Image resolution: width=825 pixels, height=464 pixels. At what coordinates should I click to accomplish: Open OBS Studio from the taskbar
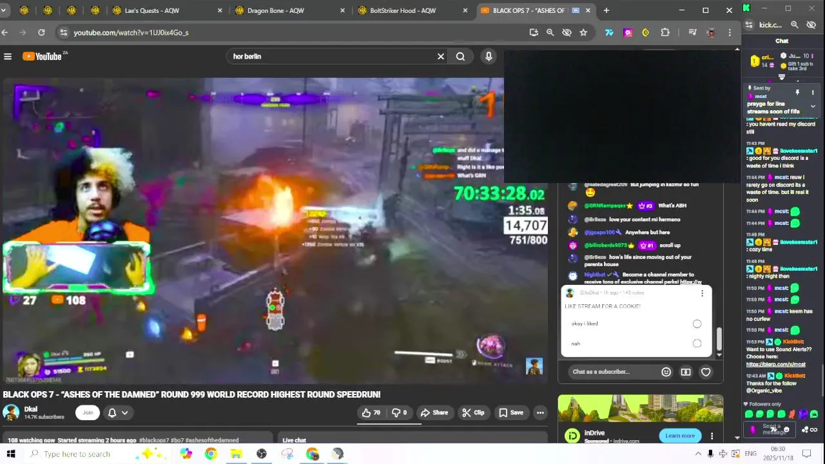261,454
